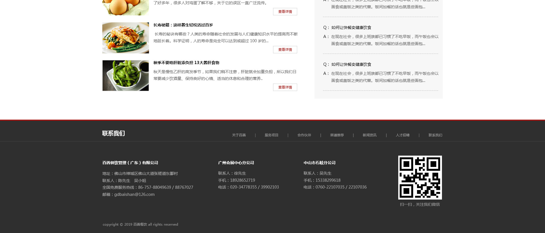This screenshot has height=233, width=545.
Task: Open 人才招聘 footer link
Action: [403, 135]
